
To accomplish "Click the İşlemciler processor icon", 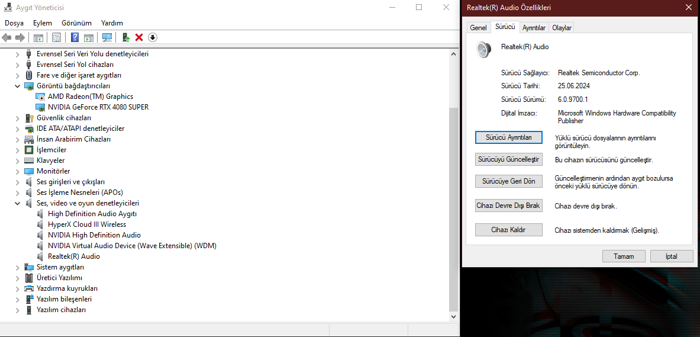I will (x=29, y=150).
